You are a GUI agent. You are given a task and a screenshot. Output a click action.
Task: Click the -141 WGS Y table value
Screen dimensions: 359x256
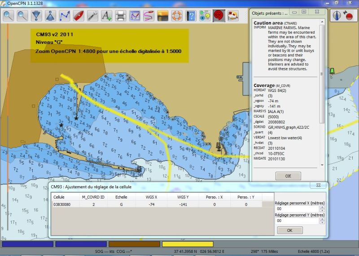click(183, 204)
